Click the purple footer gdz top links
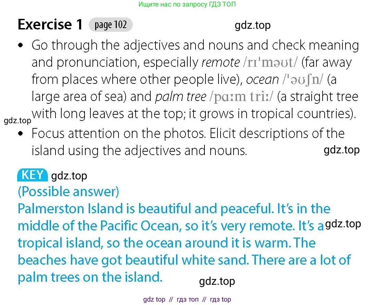 (187, 299)
